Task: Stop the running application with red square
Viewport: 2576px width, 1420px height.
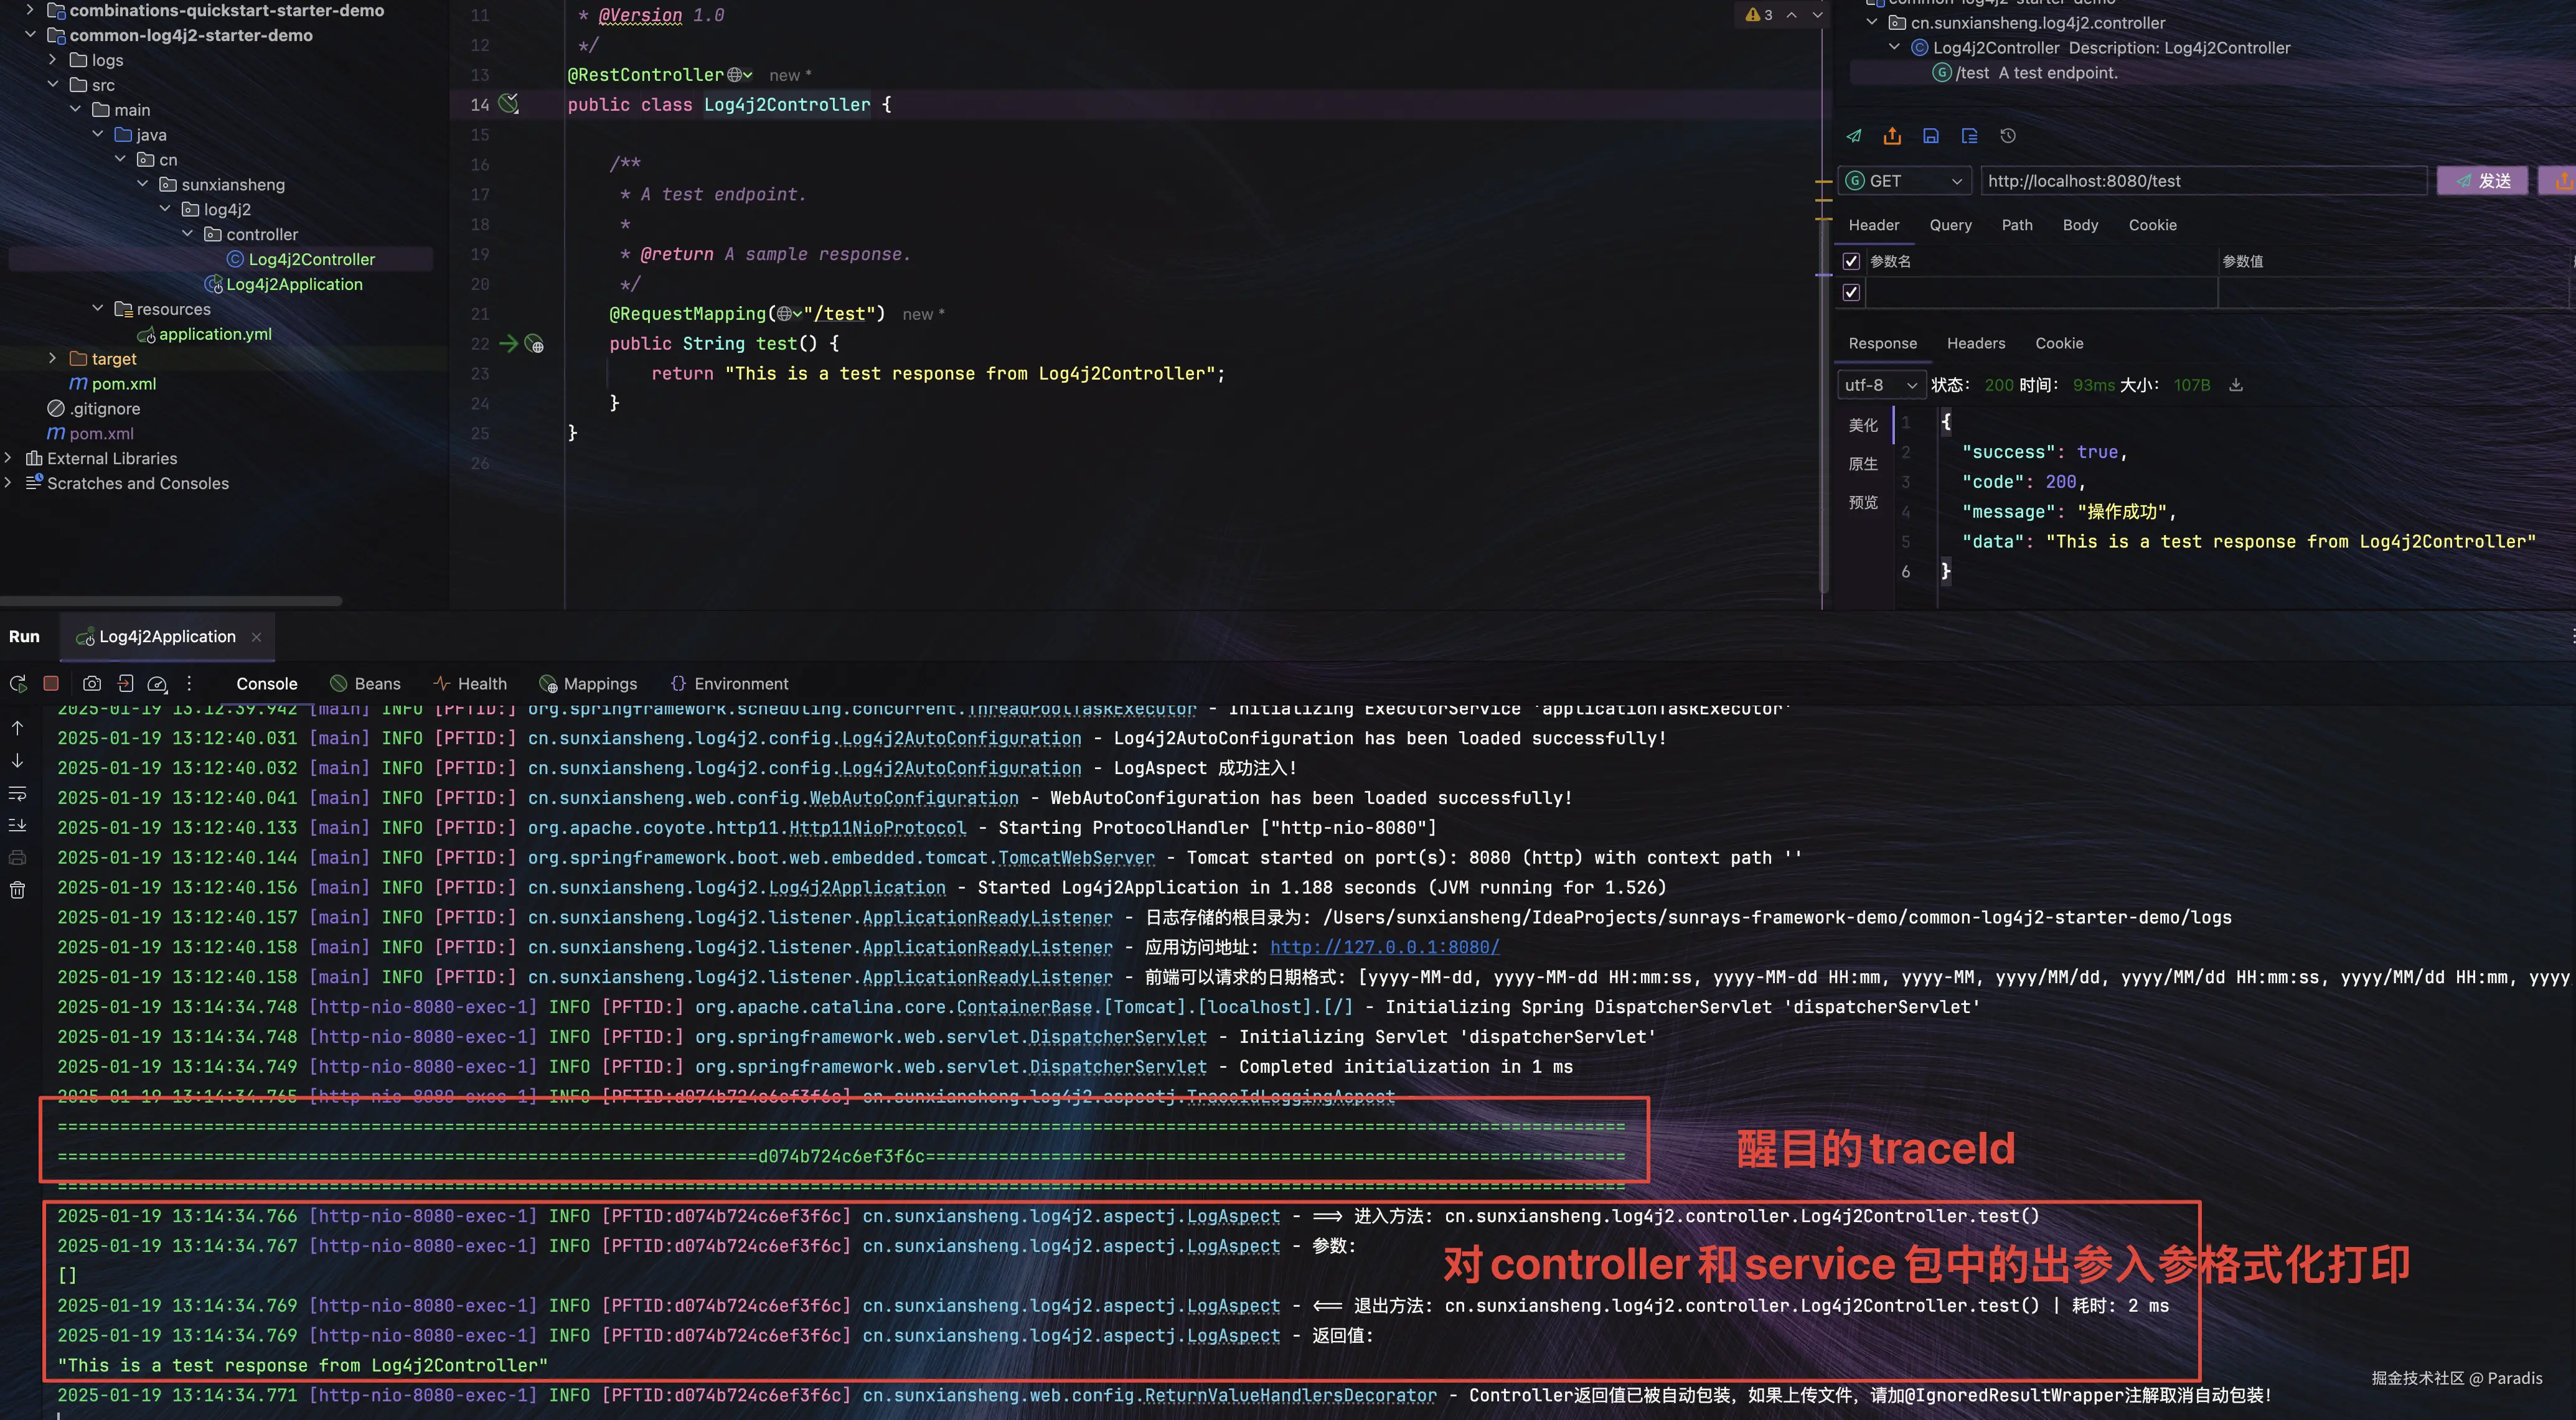Action: (51, 683)
